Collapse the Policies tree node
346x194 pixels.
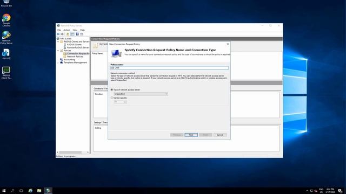[x=58, y=51]
